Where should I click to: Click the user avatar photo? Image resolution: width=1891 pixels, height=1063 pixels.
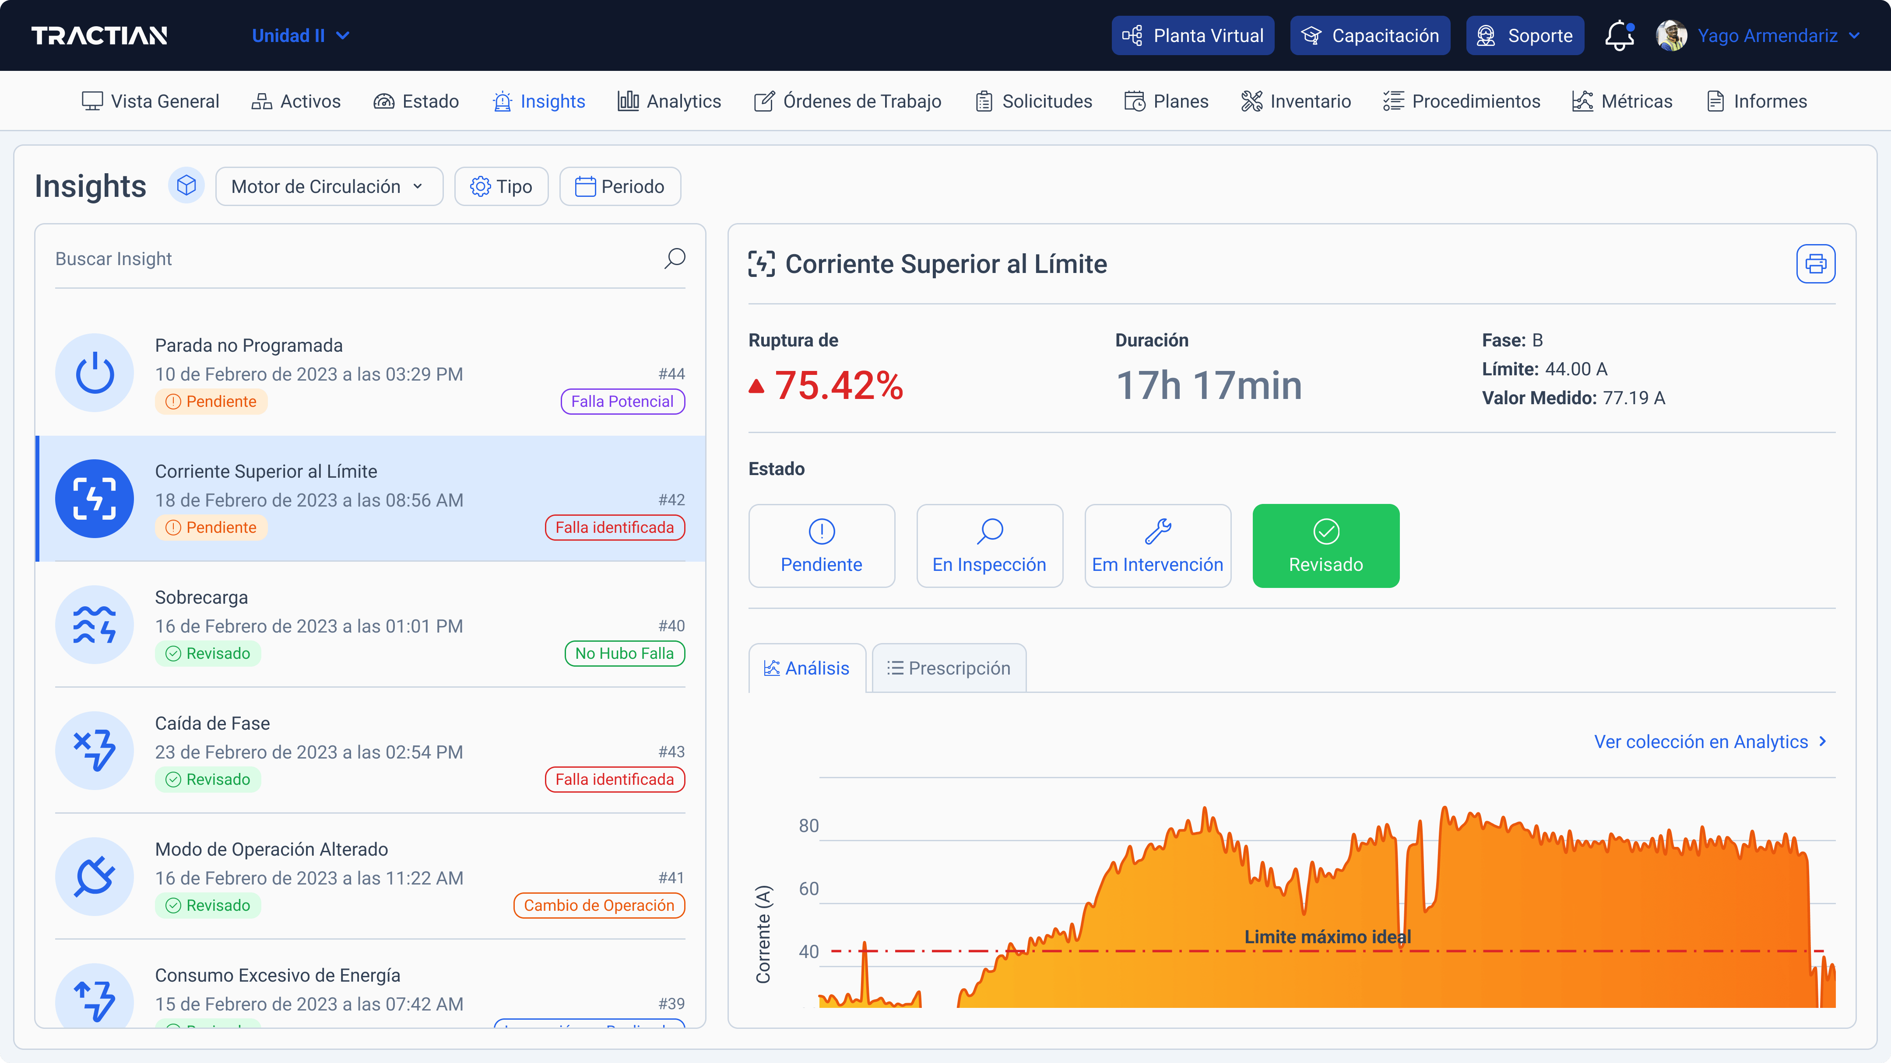1672,35
